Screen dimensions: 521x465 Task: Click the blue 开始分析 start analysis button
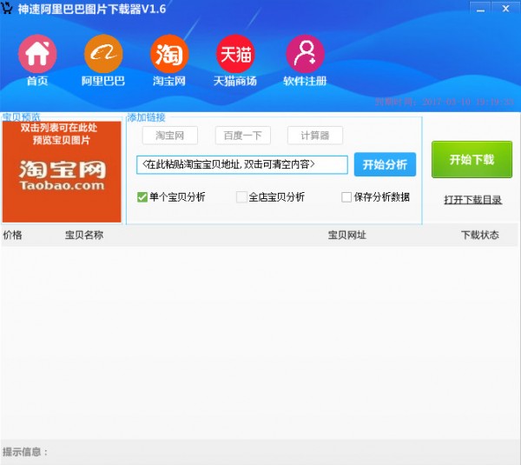tap(385, 164)
